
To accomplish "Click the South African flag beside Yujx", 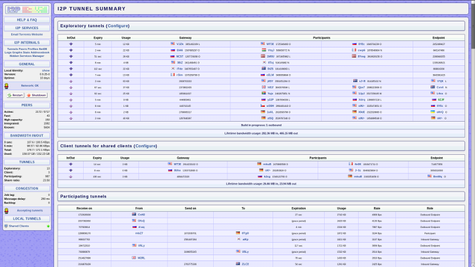I will pos(264,94).
